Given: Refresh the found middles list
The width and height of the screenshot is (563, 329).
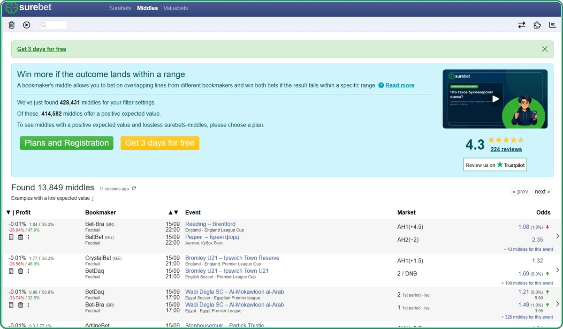Looking at the screenshot, I should 134,188.
